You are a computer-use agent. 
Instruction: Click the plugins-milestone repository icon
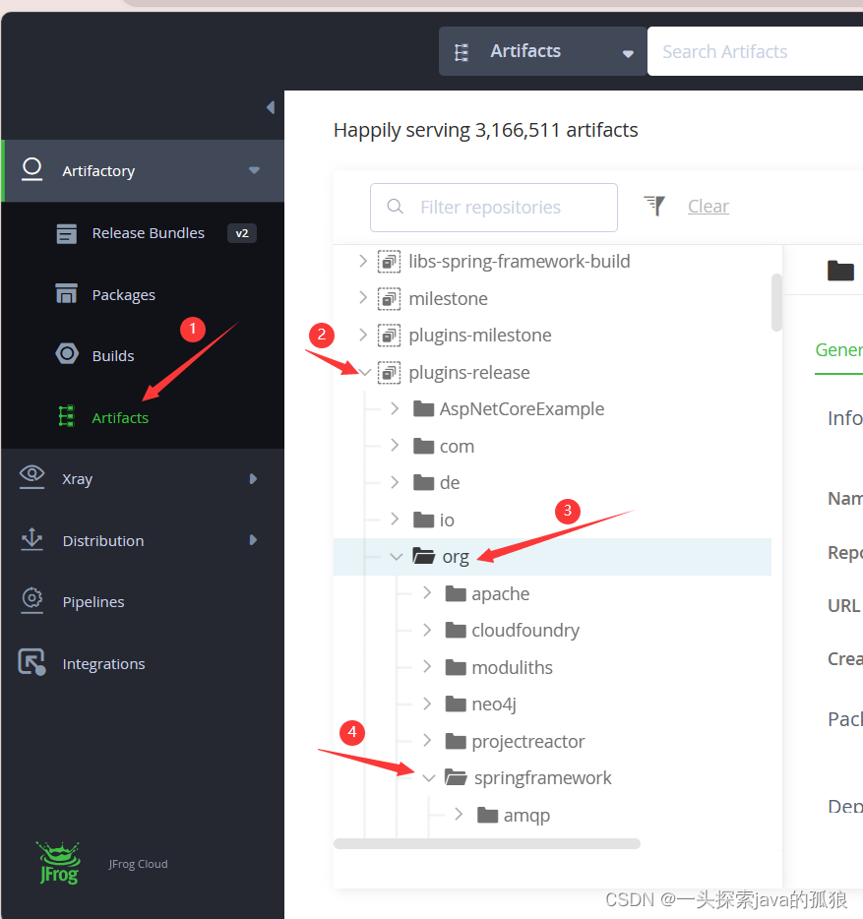(389, 336)
